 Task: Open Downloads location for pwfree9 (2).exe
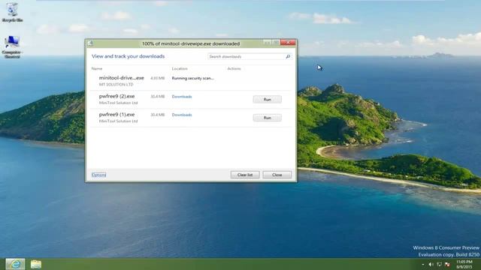(182, 97)
